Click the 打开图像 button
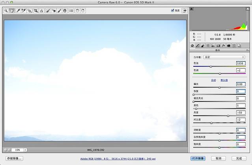This screenshot has width=252, height=165. coord(198,158)
